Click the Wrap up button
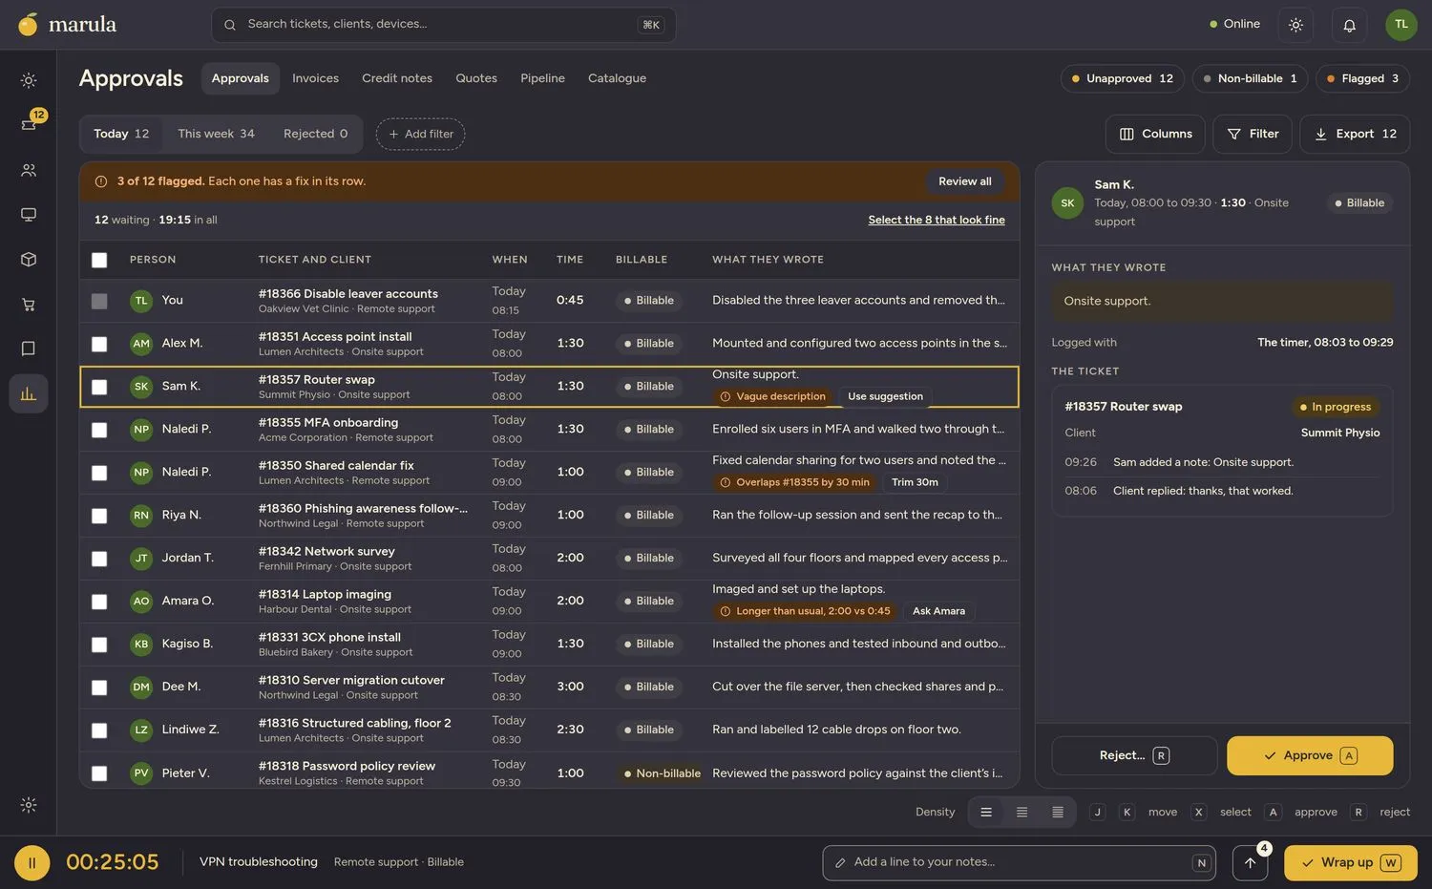This screenshot has height=889, width=1432. coord(1350,863)
